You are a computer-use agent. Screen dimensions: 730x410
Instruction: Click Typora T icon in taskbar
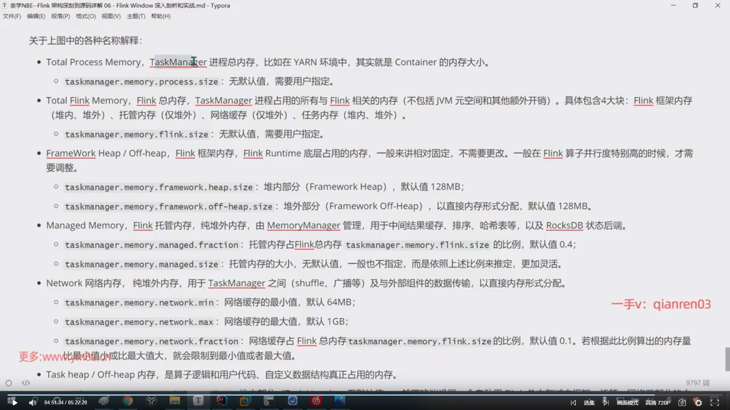[x=198, y=401]
